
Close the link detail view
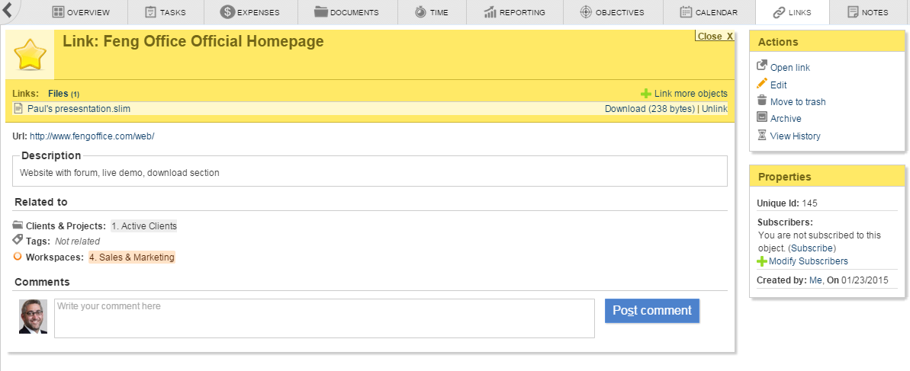[715, 37]
